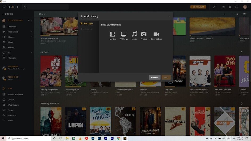This screenshot has height=141, width=251.
Task: Click the edit pencil icon on Home
Action: coord(224,14)
